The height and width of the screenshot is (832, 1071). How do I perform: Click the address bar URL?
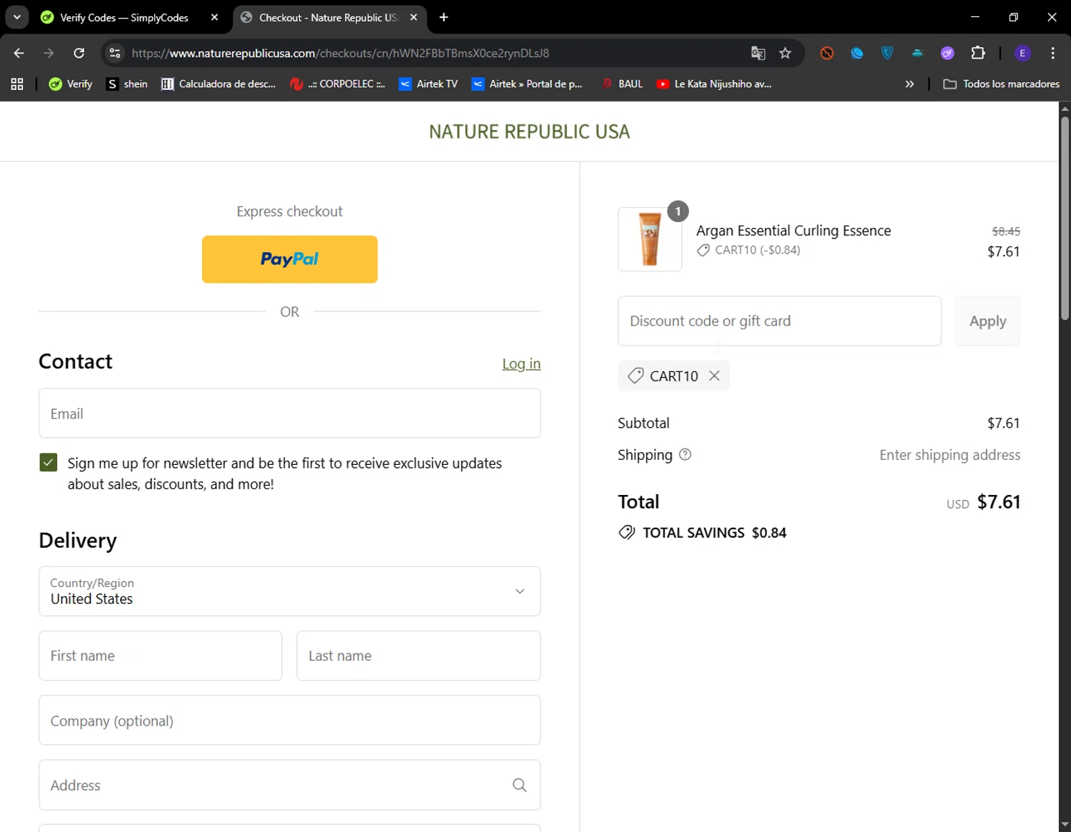[x=340, y=53]
